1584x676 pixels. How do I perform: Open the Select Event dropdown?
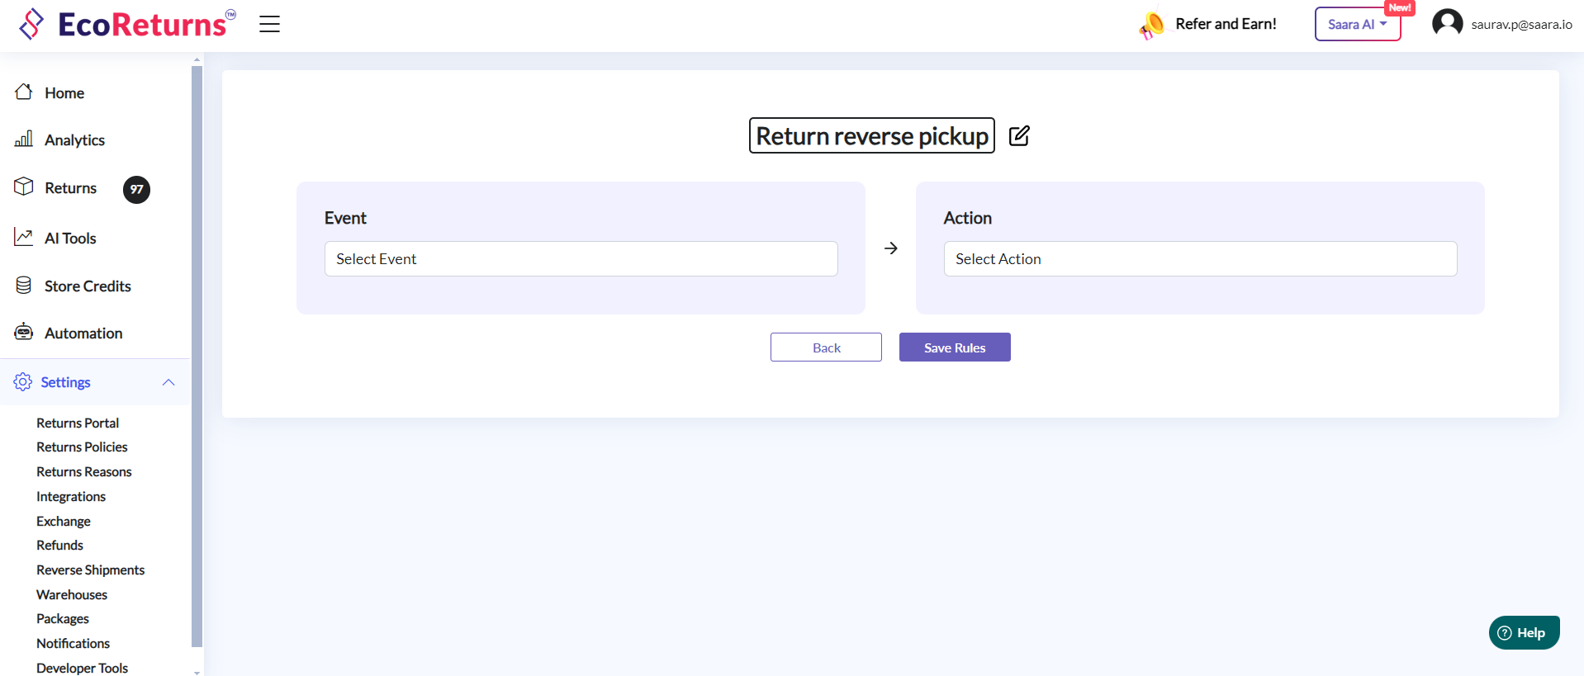(x=581, y=259)
